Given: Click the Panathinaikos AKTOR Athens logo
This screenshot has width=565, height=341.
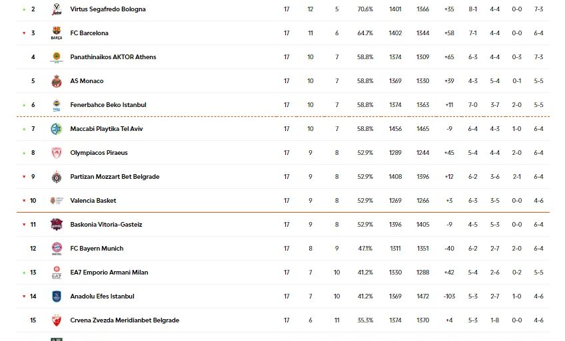Looking at the screenshot, I should (x=57, y=57).
